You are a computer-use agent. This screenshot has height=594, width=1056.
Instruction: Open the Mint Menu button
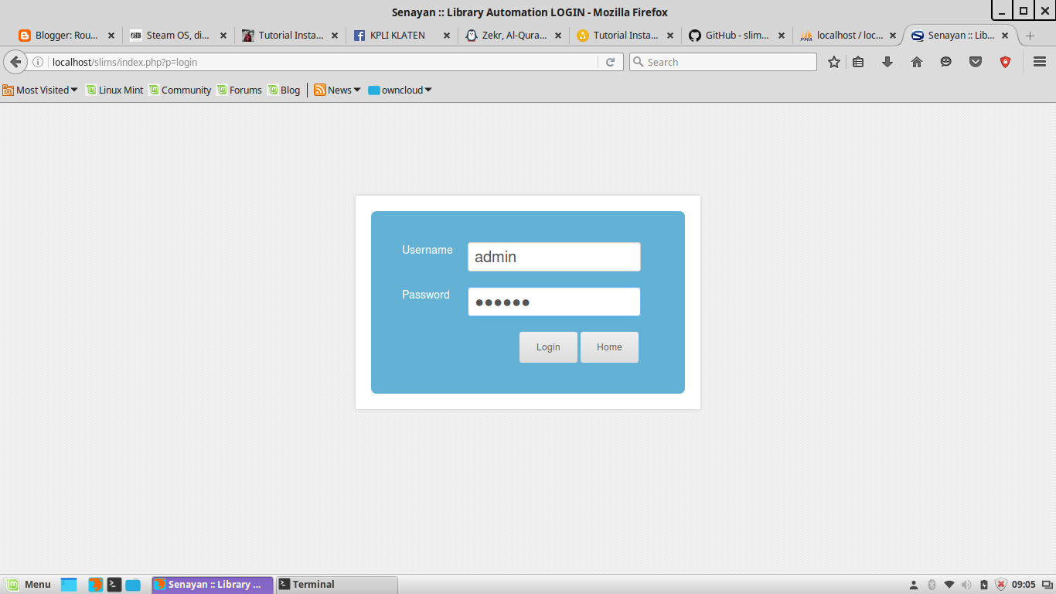click(29, 584)
